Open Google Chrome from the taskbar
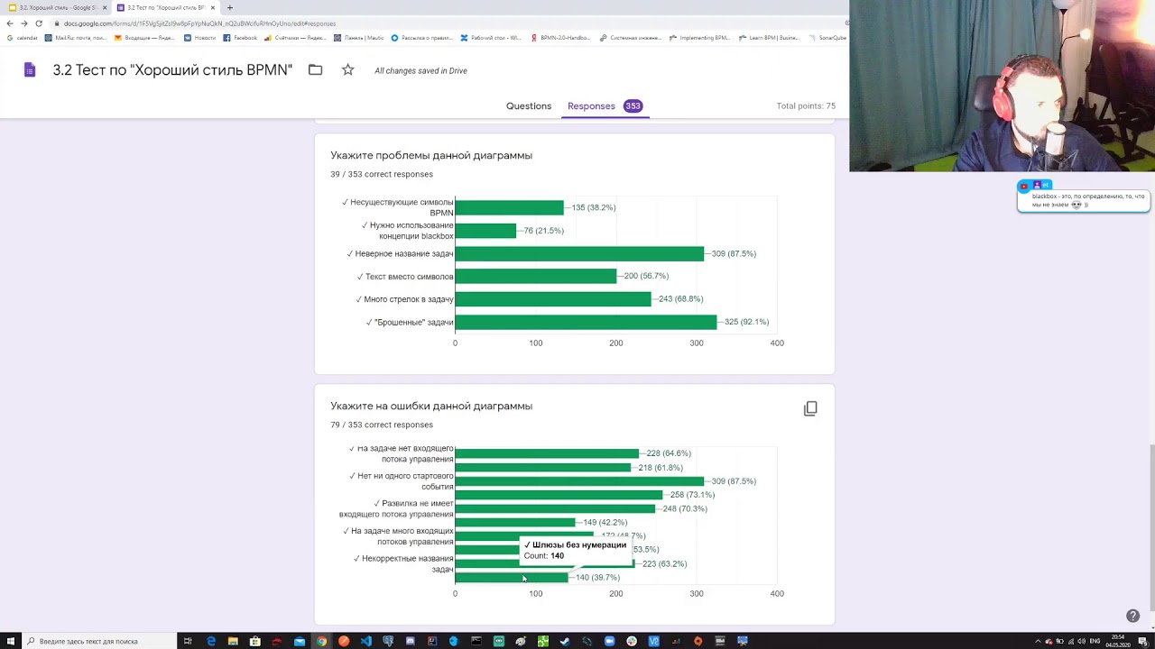 [321, 641]
